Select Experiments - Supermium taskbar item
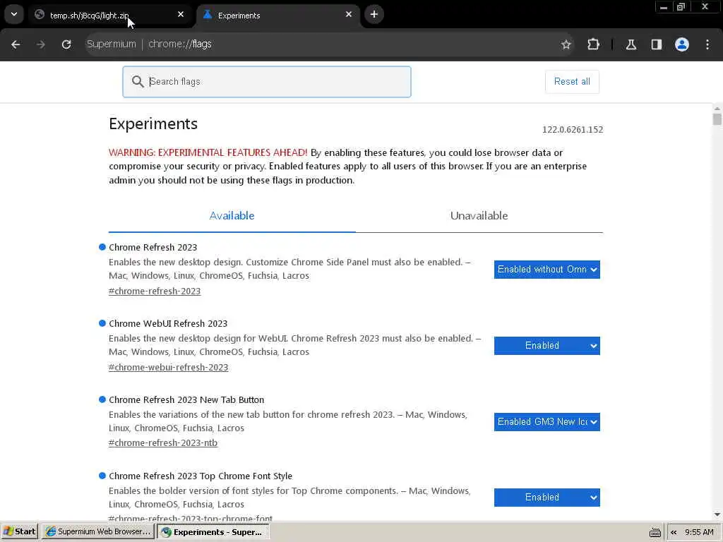Image resolution: width=723 pixels, height=542 pixels. tap(213, 532)
